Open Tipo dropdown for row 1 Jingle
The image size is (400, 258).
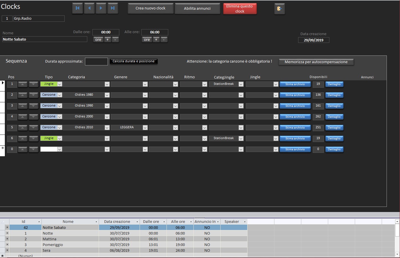pyautogui.click(x=60, y=84)
